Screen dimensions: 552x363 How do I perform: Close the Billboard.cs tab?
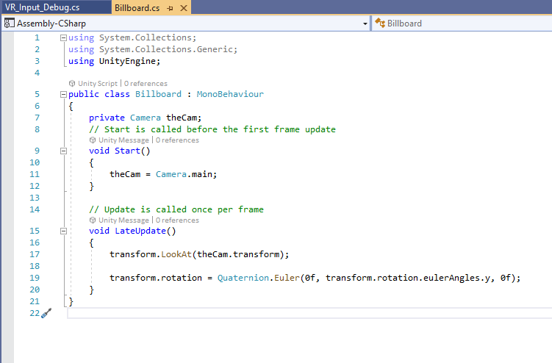point(184,8)
